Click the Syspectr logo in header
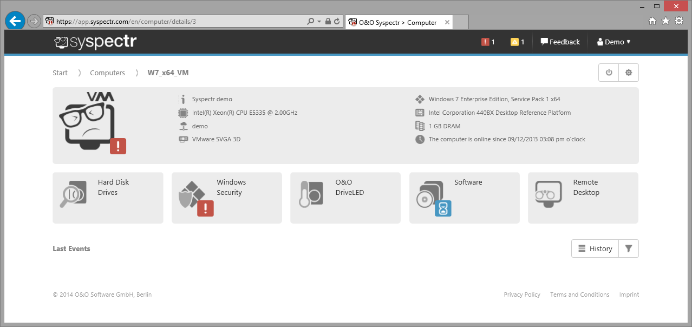Screen dimensions: 692x327 (95, 42)
